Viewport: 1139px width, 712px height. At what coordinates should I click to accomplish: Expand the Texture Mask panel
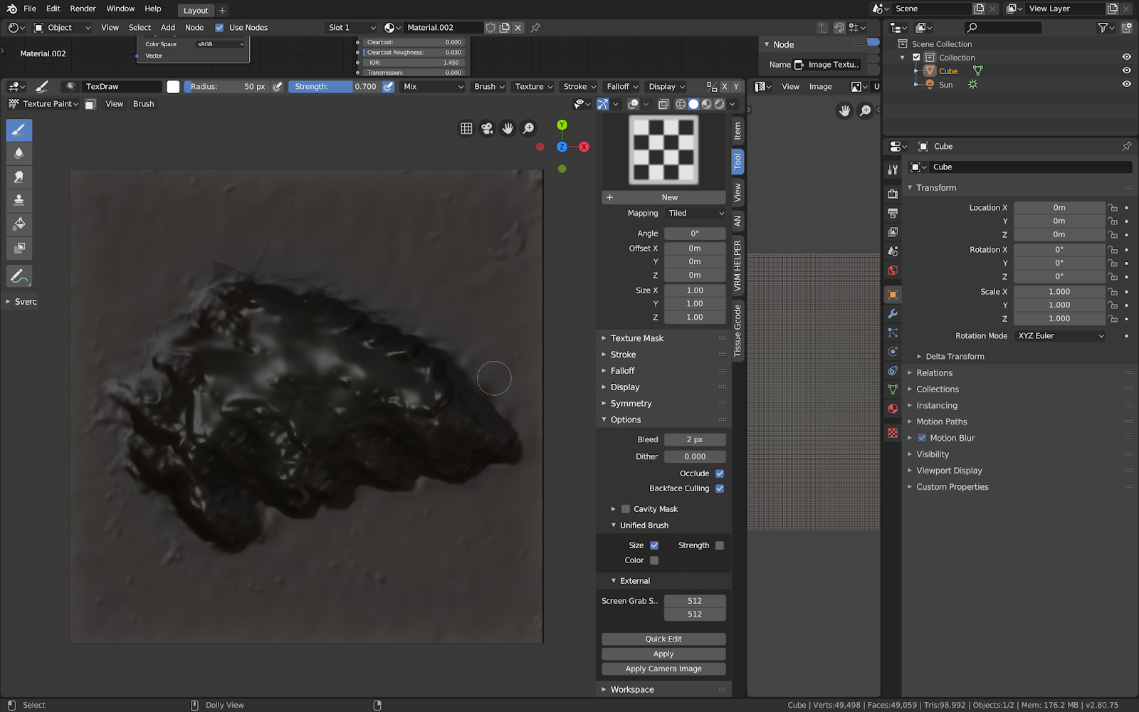(x=636, y=338)
